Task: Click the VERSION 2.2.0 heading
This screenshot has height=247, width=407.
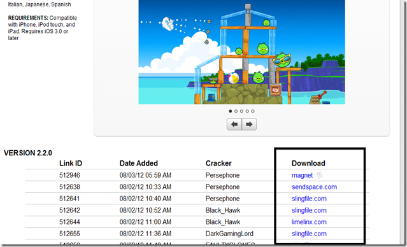Action: tap(28, 153)
